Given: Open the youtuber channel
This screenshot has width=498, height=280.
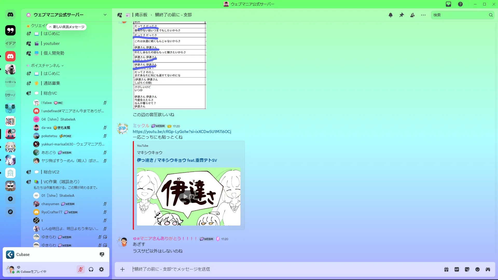Looking at the screenshot, I should pos(51,44).
